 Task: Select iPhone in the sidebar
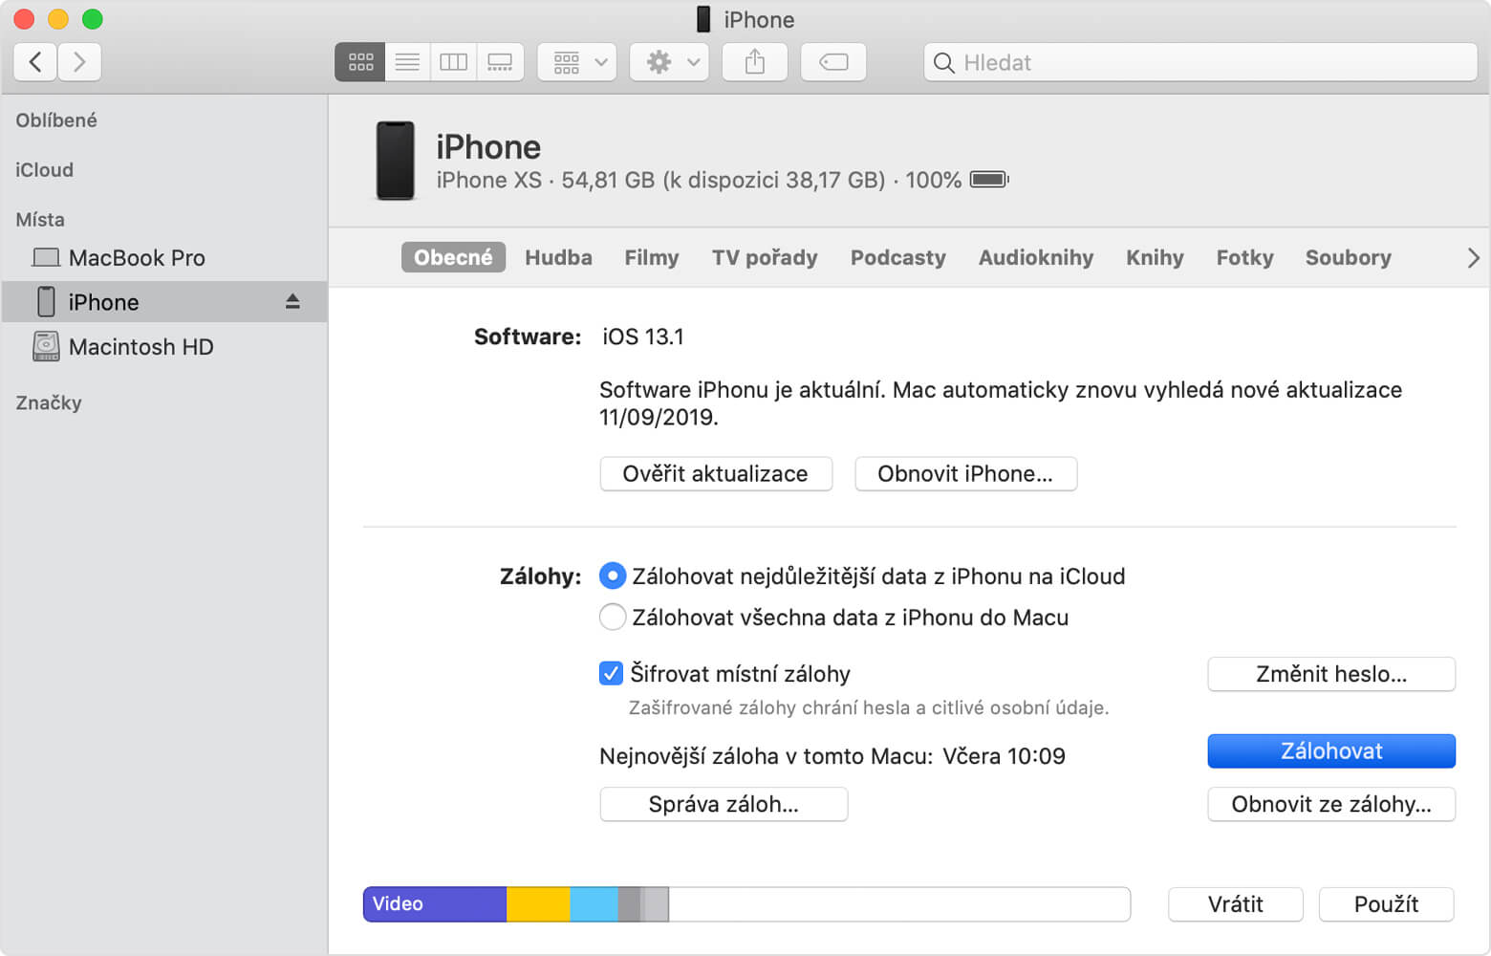[x=164, y=302]
